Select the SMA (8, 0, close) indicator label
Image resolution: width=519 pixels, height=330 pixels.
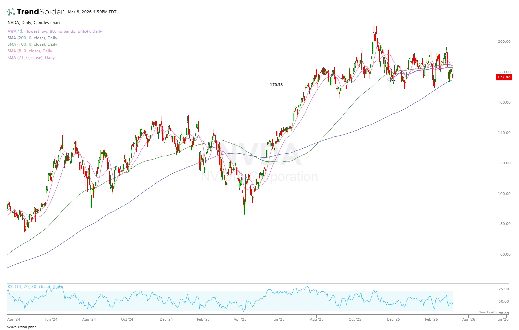pos(30,51)
